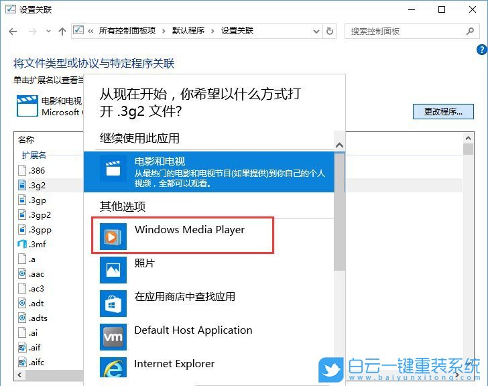Go up one level with up arrow
Viewport: 488px width, 386px height.
pos(62,31)
